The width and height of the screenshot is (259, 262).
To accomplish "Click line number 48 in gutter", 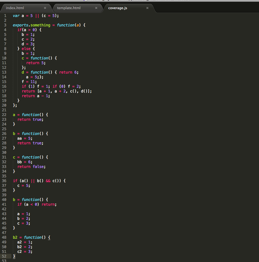I will pos(4,237).
